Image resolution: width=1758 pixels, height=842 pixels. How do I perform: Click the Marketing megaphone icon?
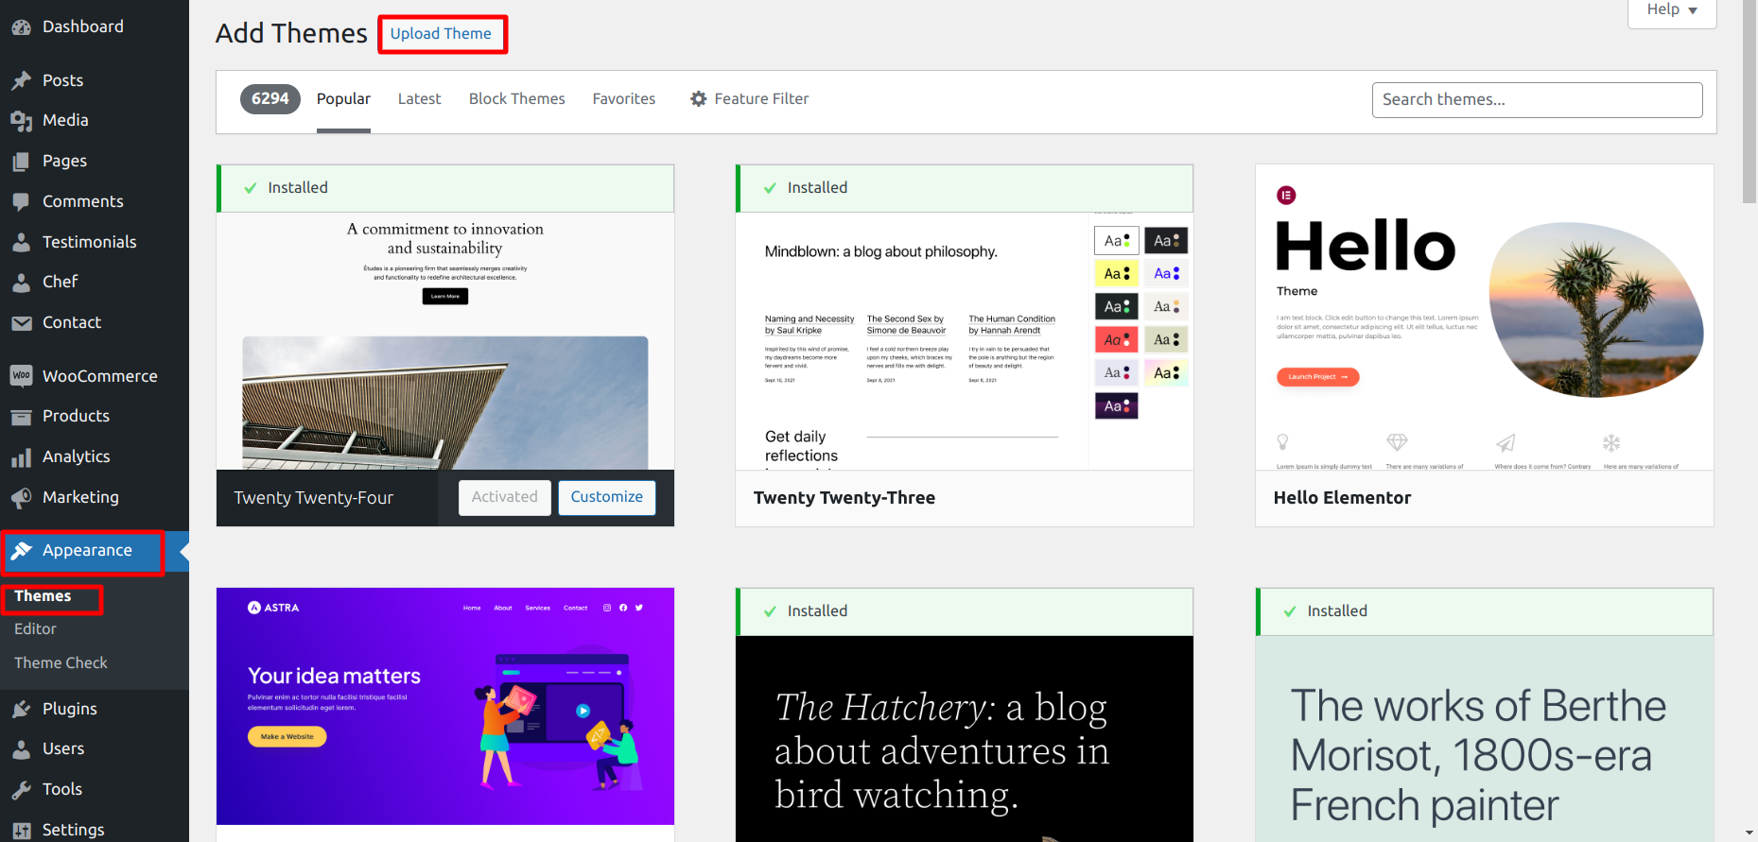click(x=21, y=498)
